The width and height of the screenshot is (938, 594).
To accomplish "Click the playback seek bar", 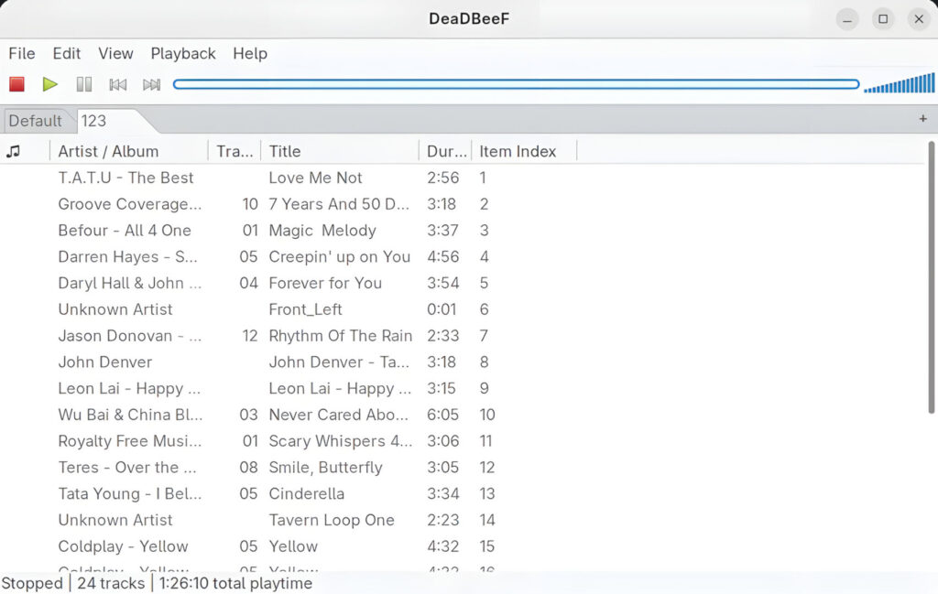I will click(x=516, y=84).
